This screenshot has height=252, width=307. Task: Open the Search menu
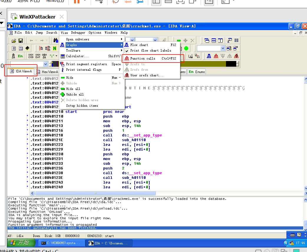coord(52,32)
